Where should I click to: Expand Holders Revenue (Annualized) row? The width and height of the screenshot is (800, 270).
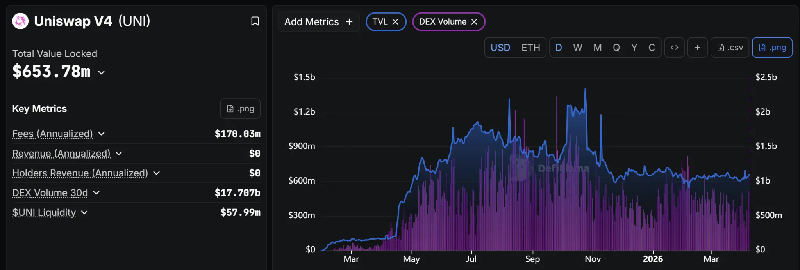[157, 173]
